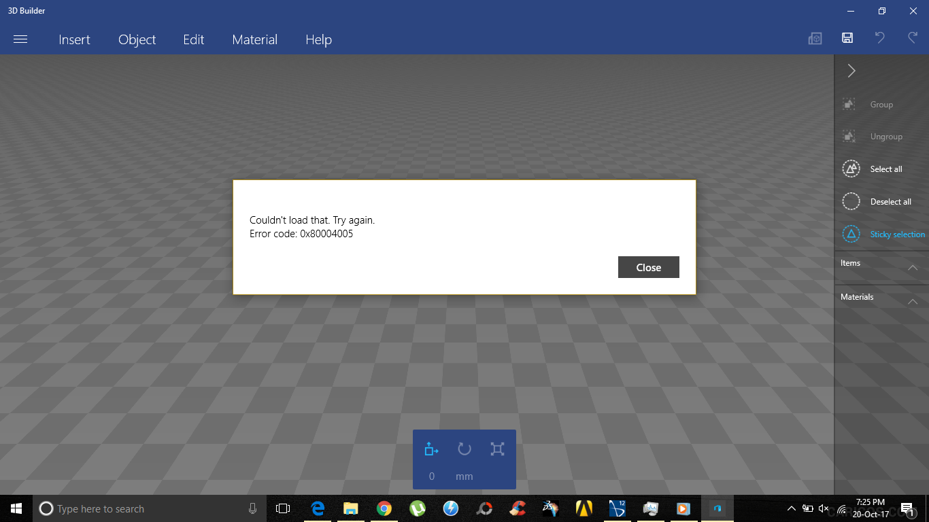Open the hamburger navigation menu
Screen dimensions: 929x522
coord(20,39)
